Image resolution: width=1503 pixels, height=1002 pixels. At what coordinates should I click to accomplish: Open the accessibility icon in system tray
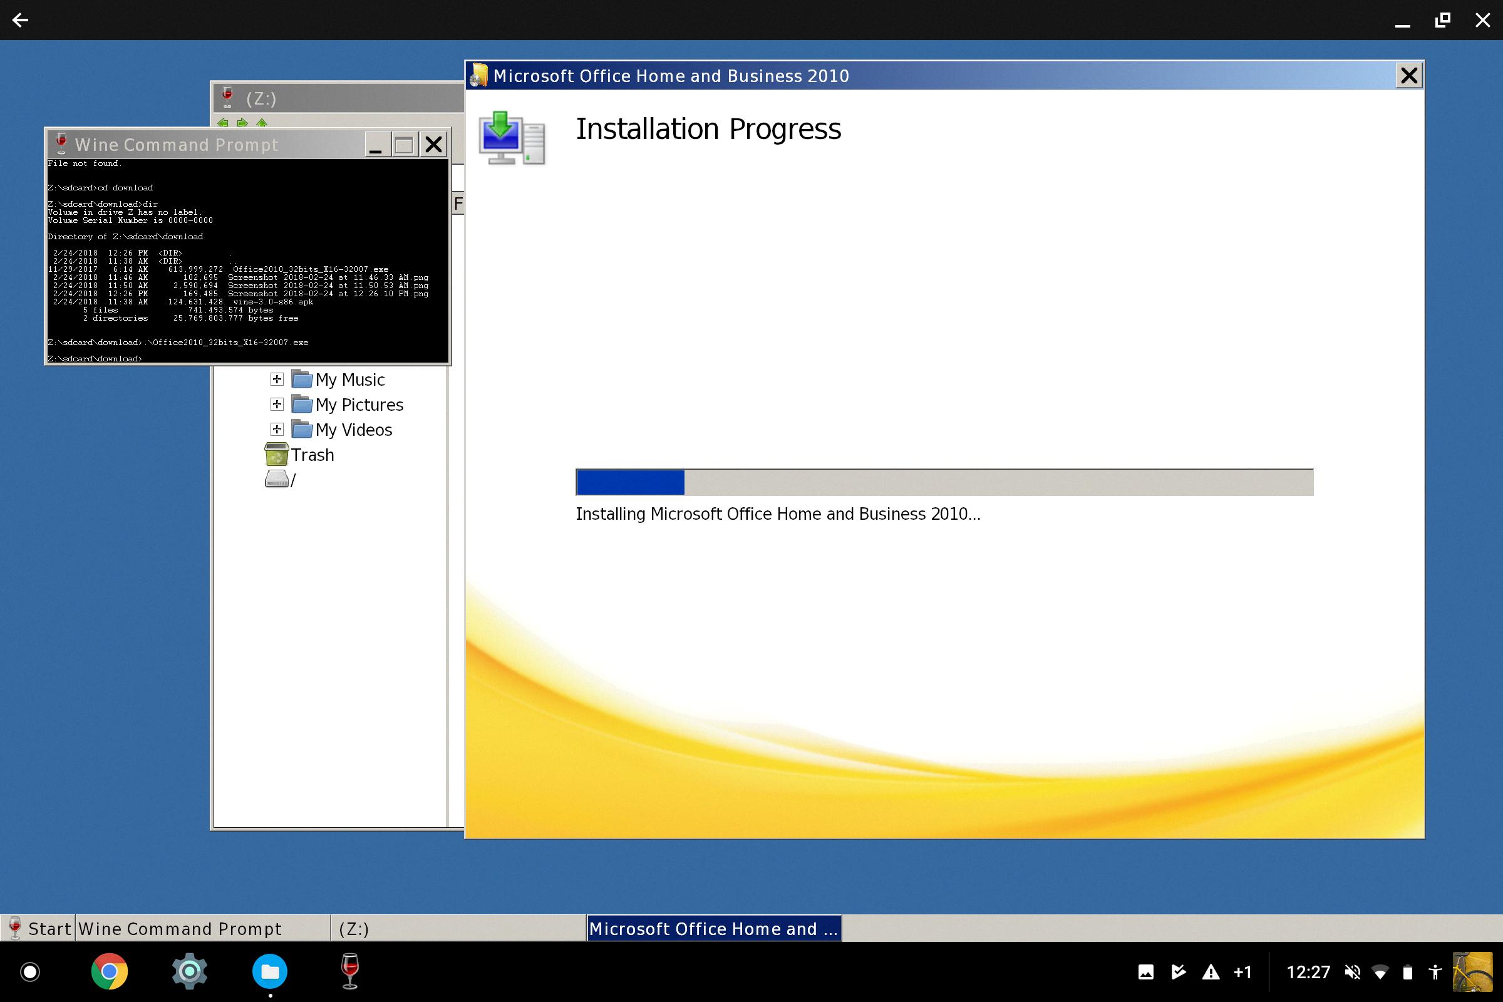(1435, 973)
